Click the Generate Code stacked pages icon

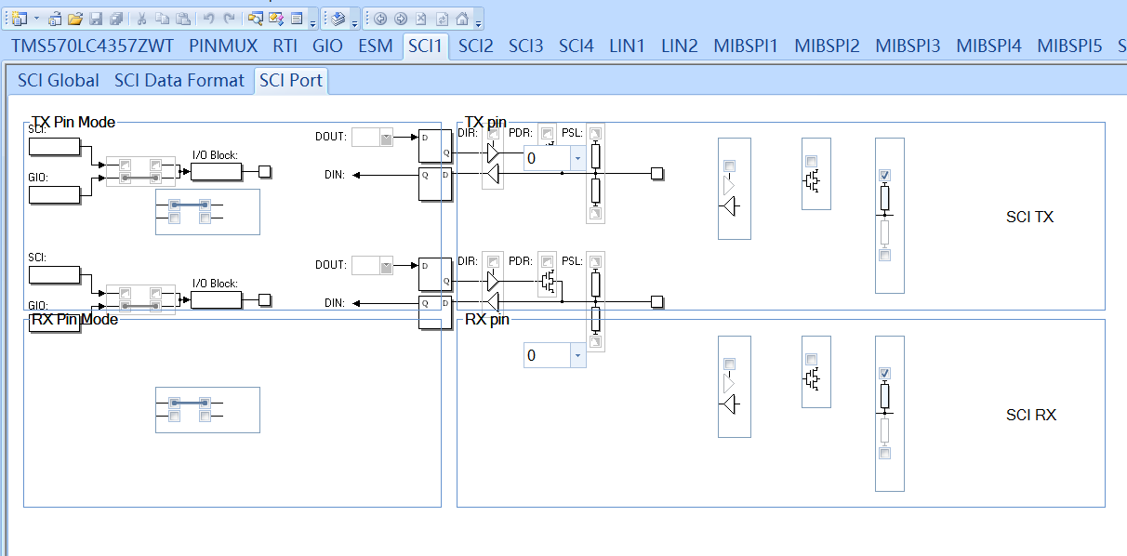(339, 18)
